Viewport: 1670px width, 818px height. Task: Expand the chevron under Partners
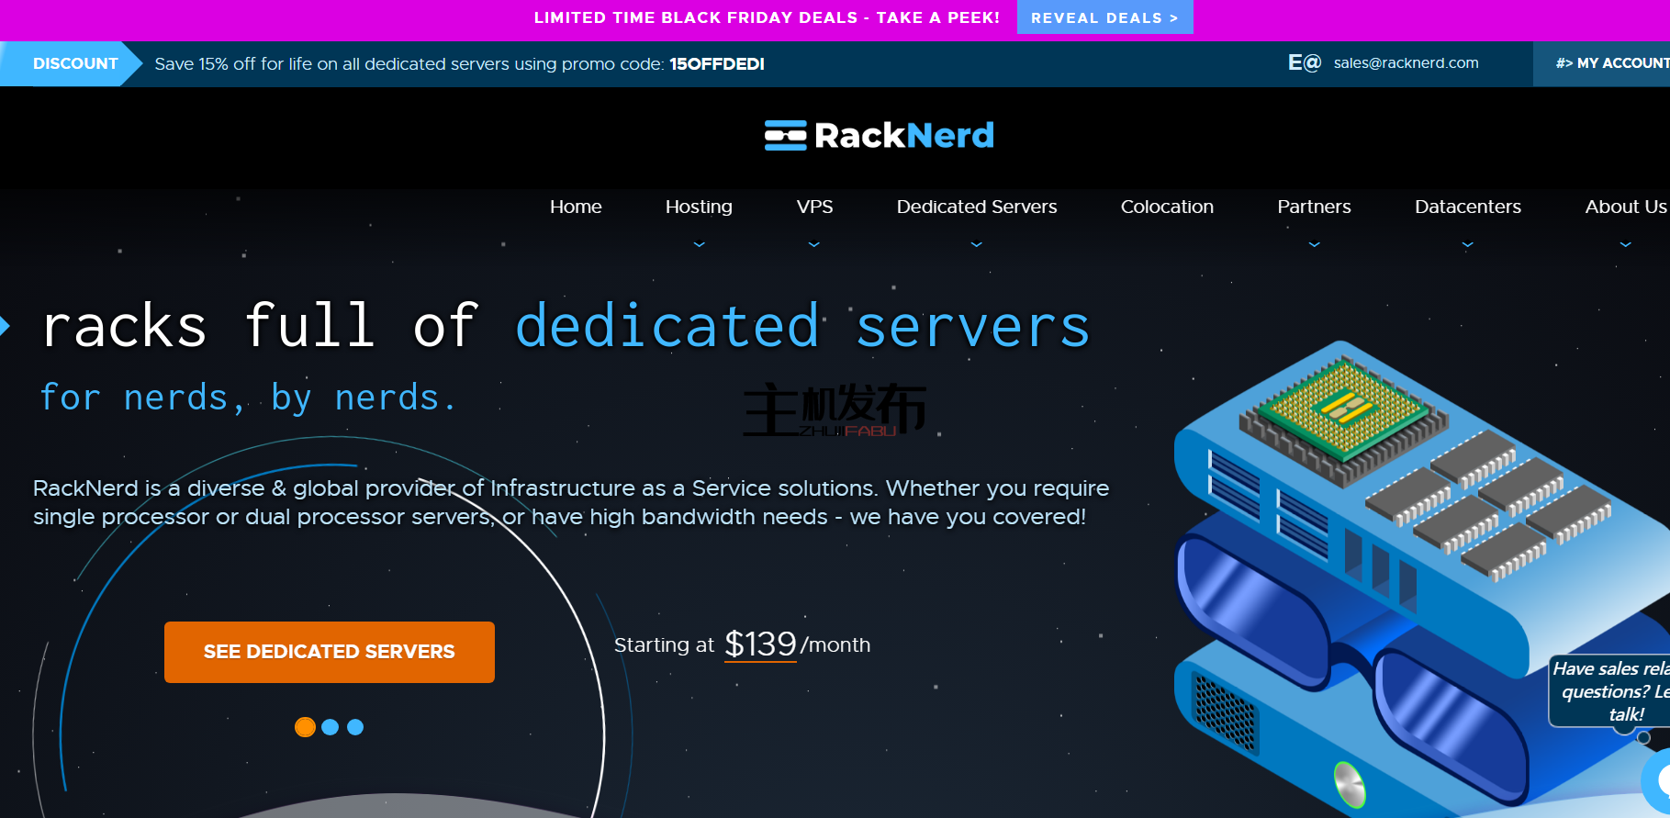(x=1314, y=245)
